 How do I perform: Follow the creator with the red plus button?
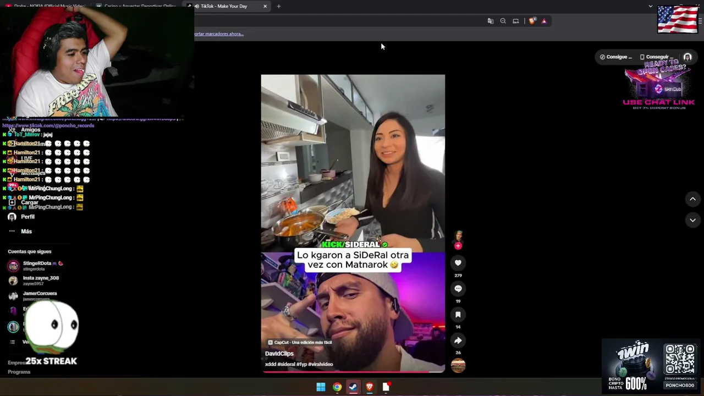pyautogui.click(x=458, y=246)
